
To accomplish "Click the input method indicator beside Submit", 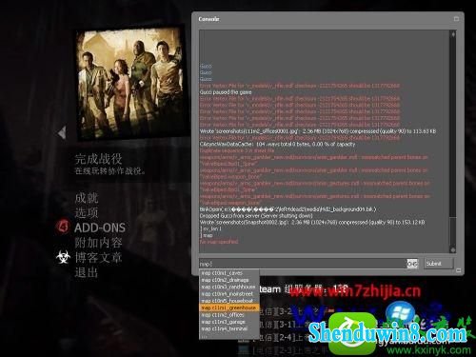I will pos(412,264).
